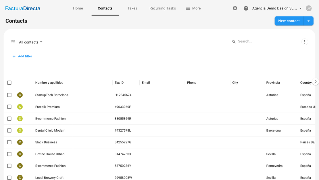
Task: Open the three-dot options menu near search
Action: click(x=305, y=42)
